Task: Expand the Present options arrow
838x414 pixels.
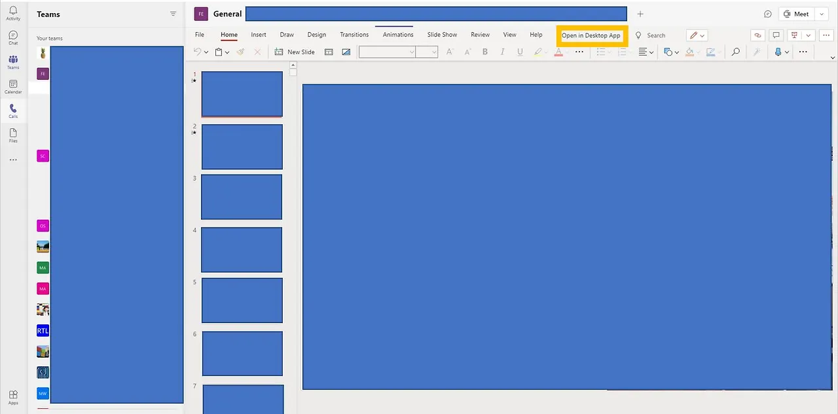Action: click(809, 35)
